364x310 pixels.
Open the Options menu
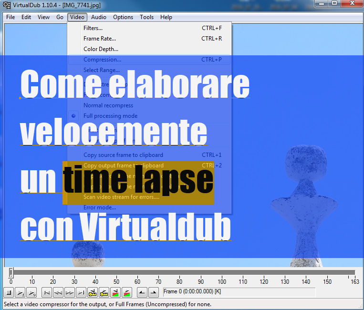pos(123,17)
